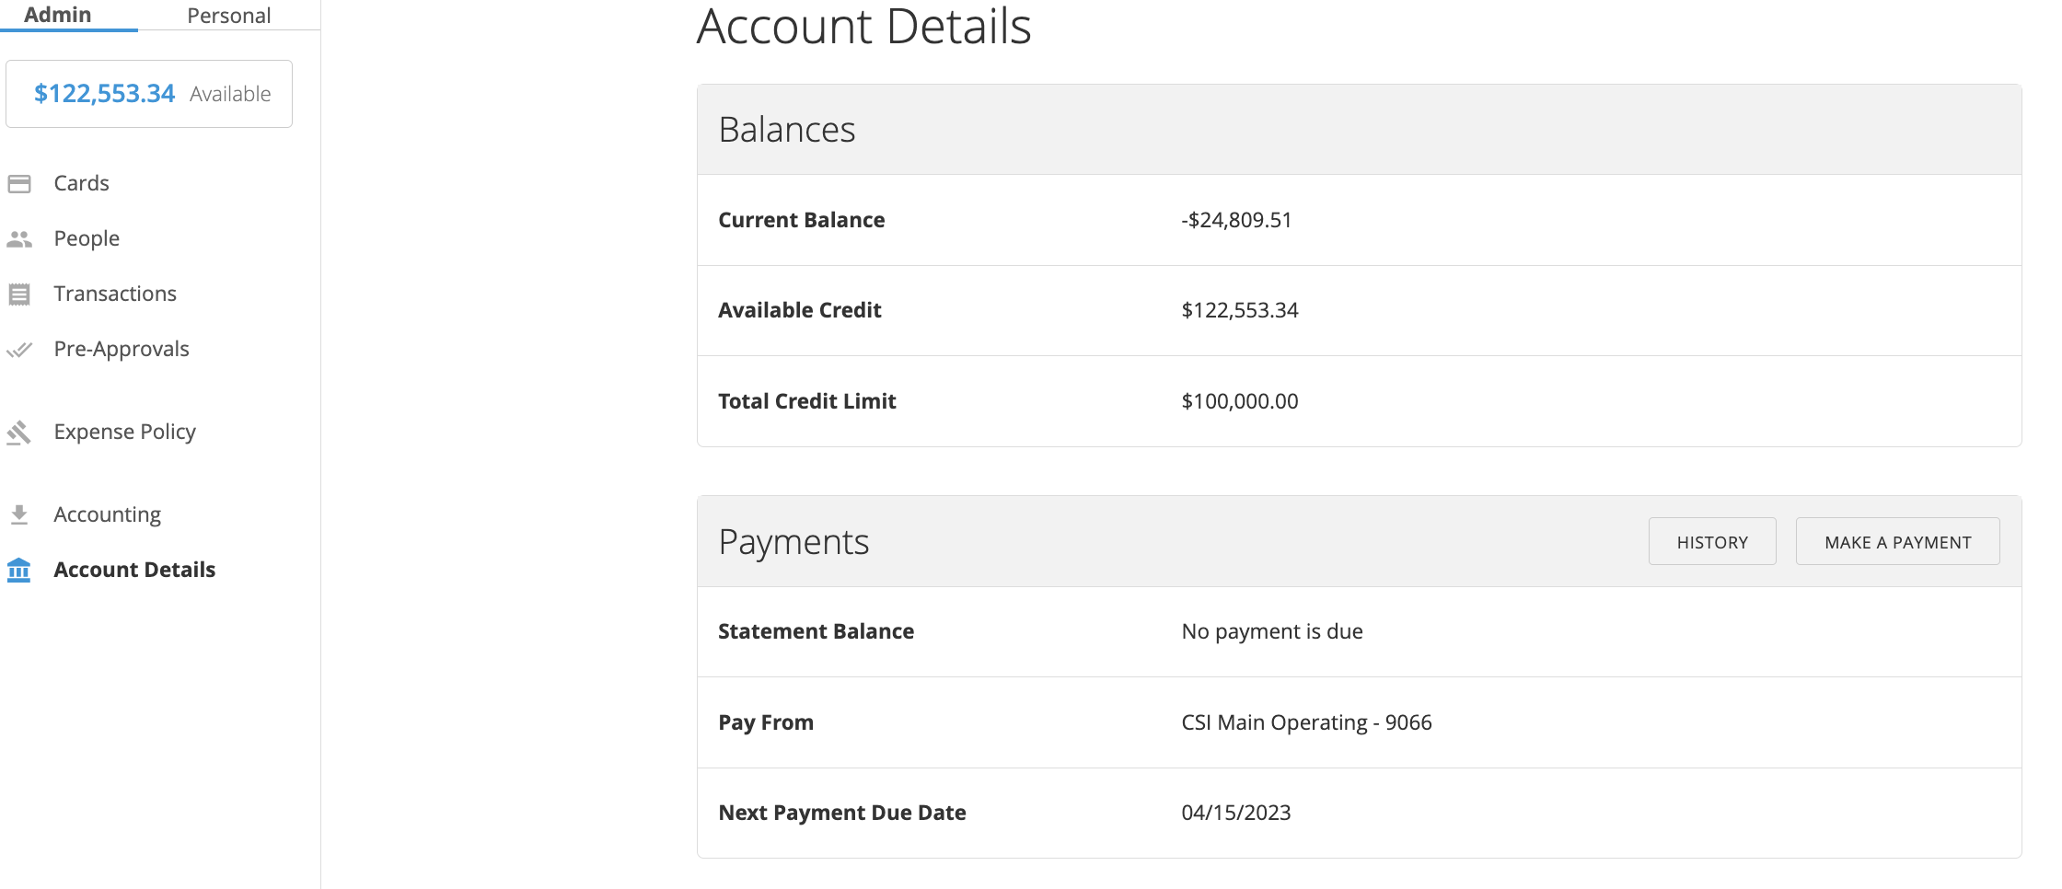Viewport: 2062px width, 889px height.
Task: Switch to the Admin tab
Action: coord(58,15)
